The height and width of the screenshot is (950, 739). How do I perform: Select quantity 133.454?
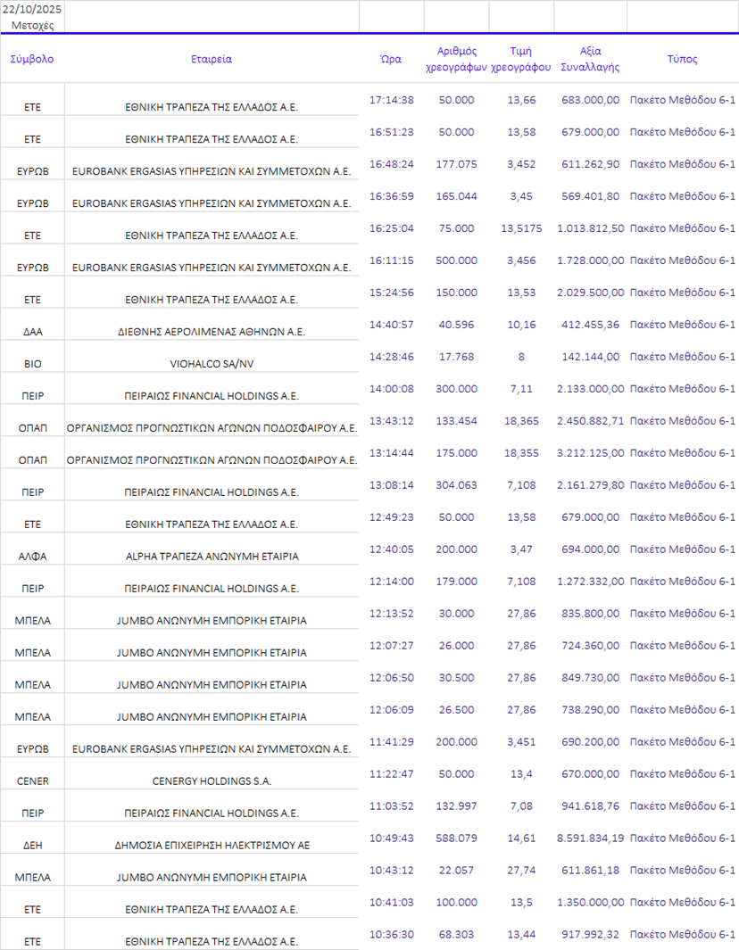[456, 421]
